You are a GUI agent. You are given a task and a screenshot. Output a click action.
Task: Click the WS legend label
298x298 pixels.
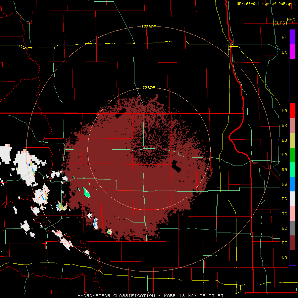[x=284, y=184]
